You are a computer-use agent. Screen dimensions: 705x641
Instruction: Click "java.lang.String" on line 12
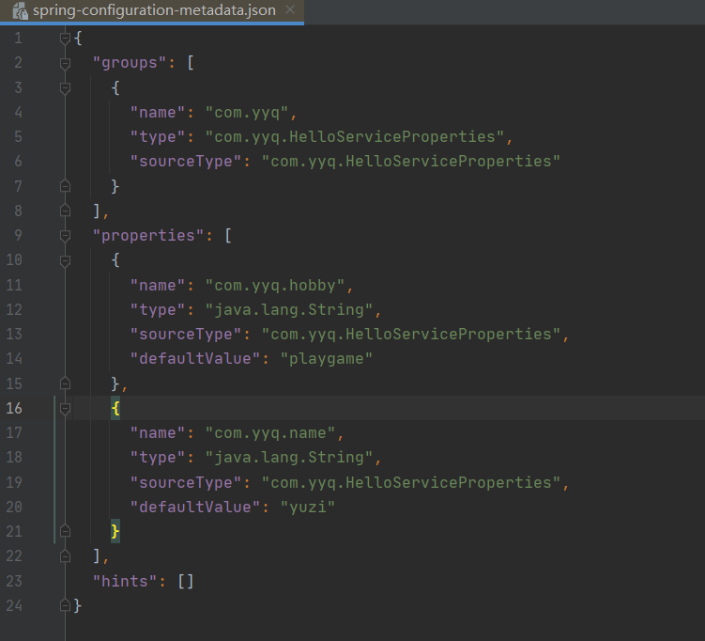click(288, 309)
